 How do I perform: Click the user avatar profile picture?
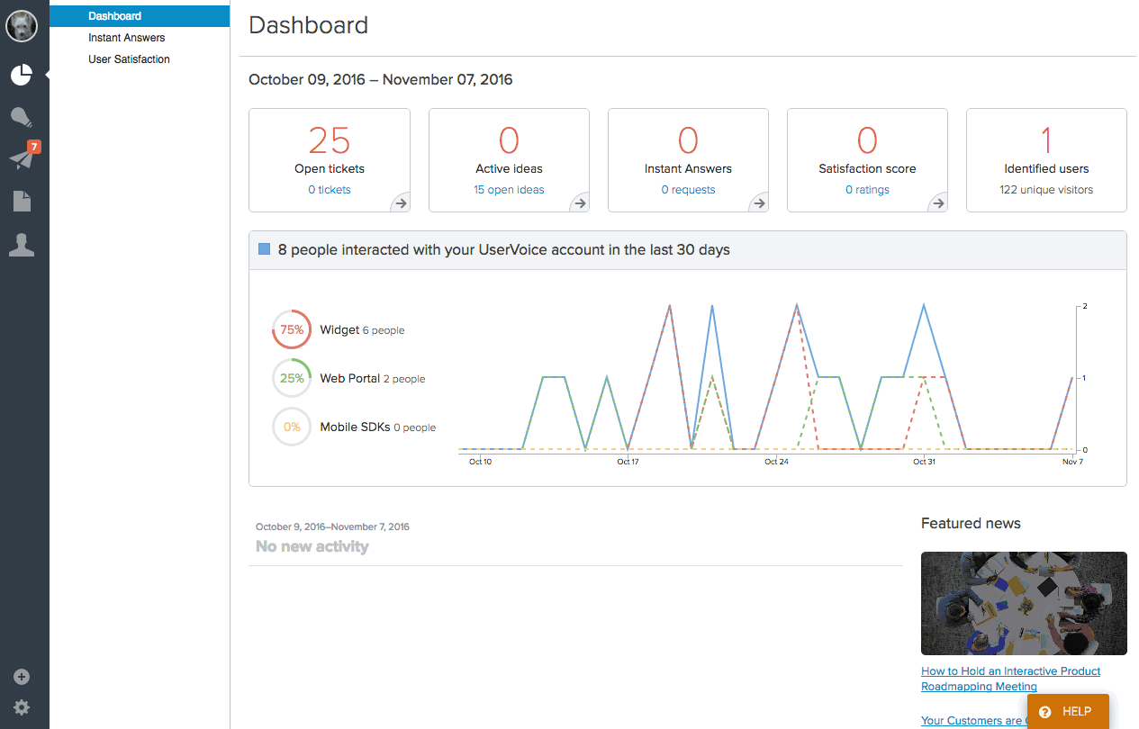[x=22, y=26]
